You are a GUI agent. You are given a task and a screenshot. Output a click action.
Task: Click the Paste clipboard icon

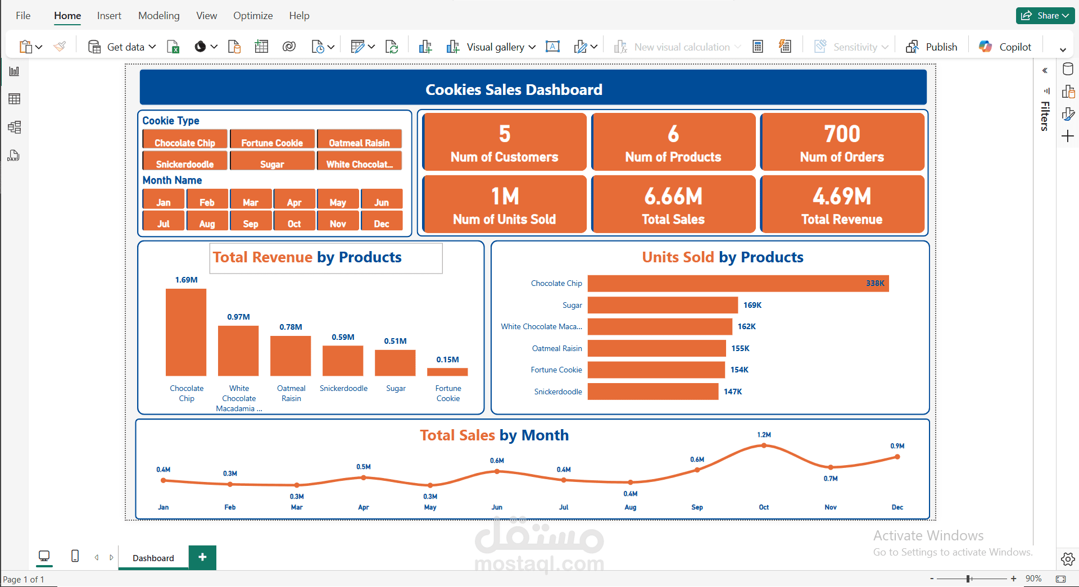[25, 47]
